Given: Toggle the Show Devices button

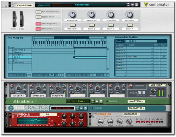Looking at the screenshot, I should [38, 29].
